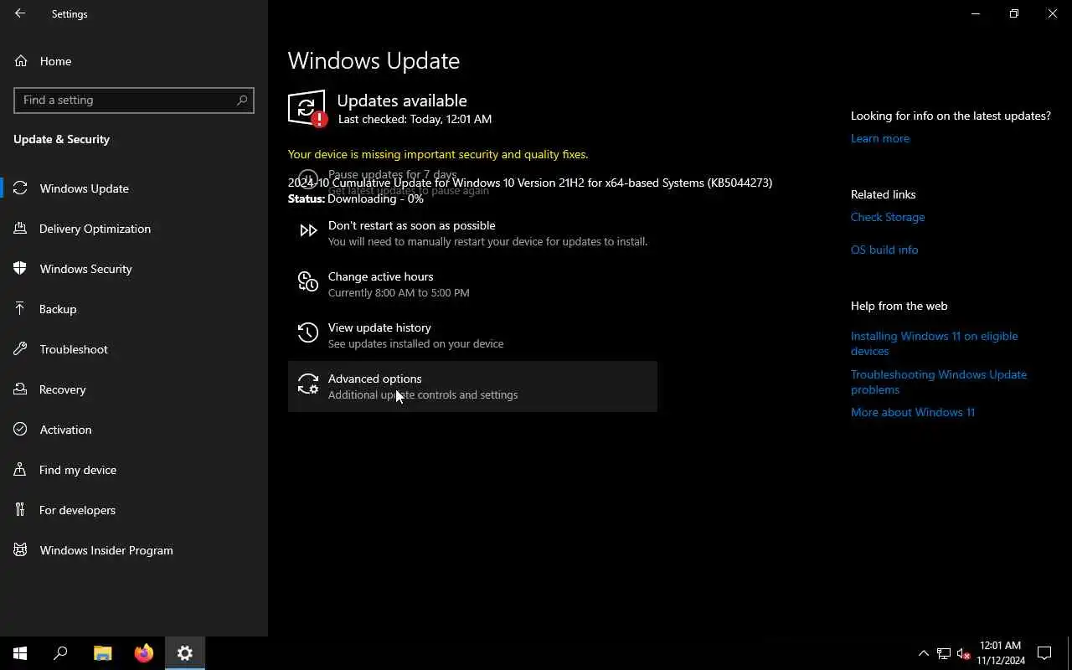Open the taskbar clock and date
This screenshot has height=670, width=1072.
[1001, 653]
